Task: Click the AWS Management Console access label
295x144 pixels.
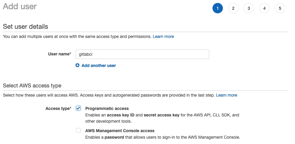Action: pyautogui.click(x=120, y=131)
